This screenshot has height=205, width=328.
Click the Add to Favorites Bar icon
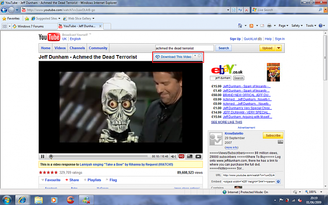(x=27, y=19)
